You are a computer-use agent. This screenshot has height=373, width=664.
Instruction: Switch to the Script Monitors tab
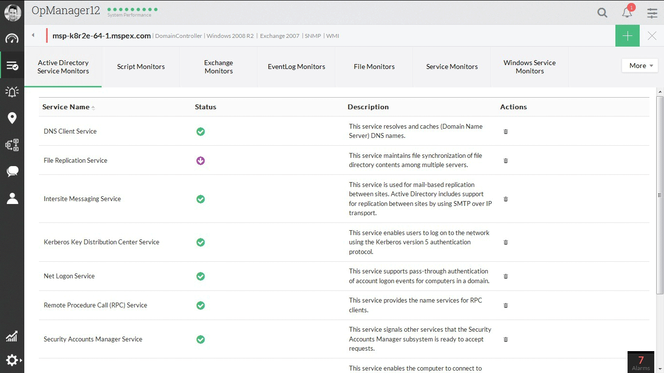tap(140, 67)
